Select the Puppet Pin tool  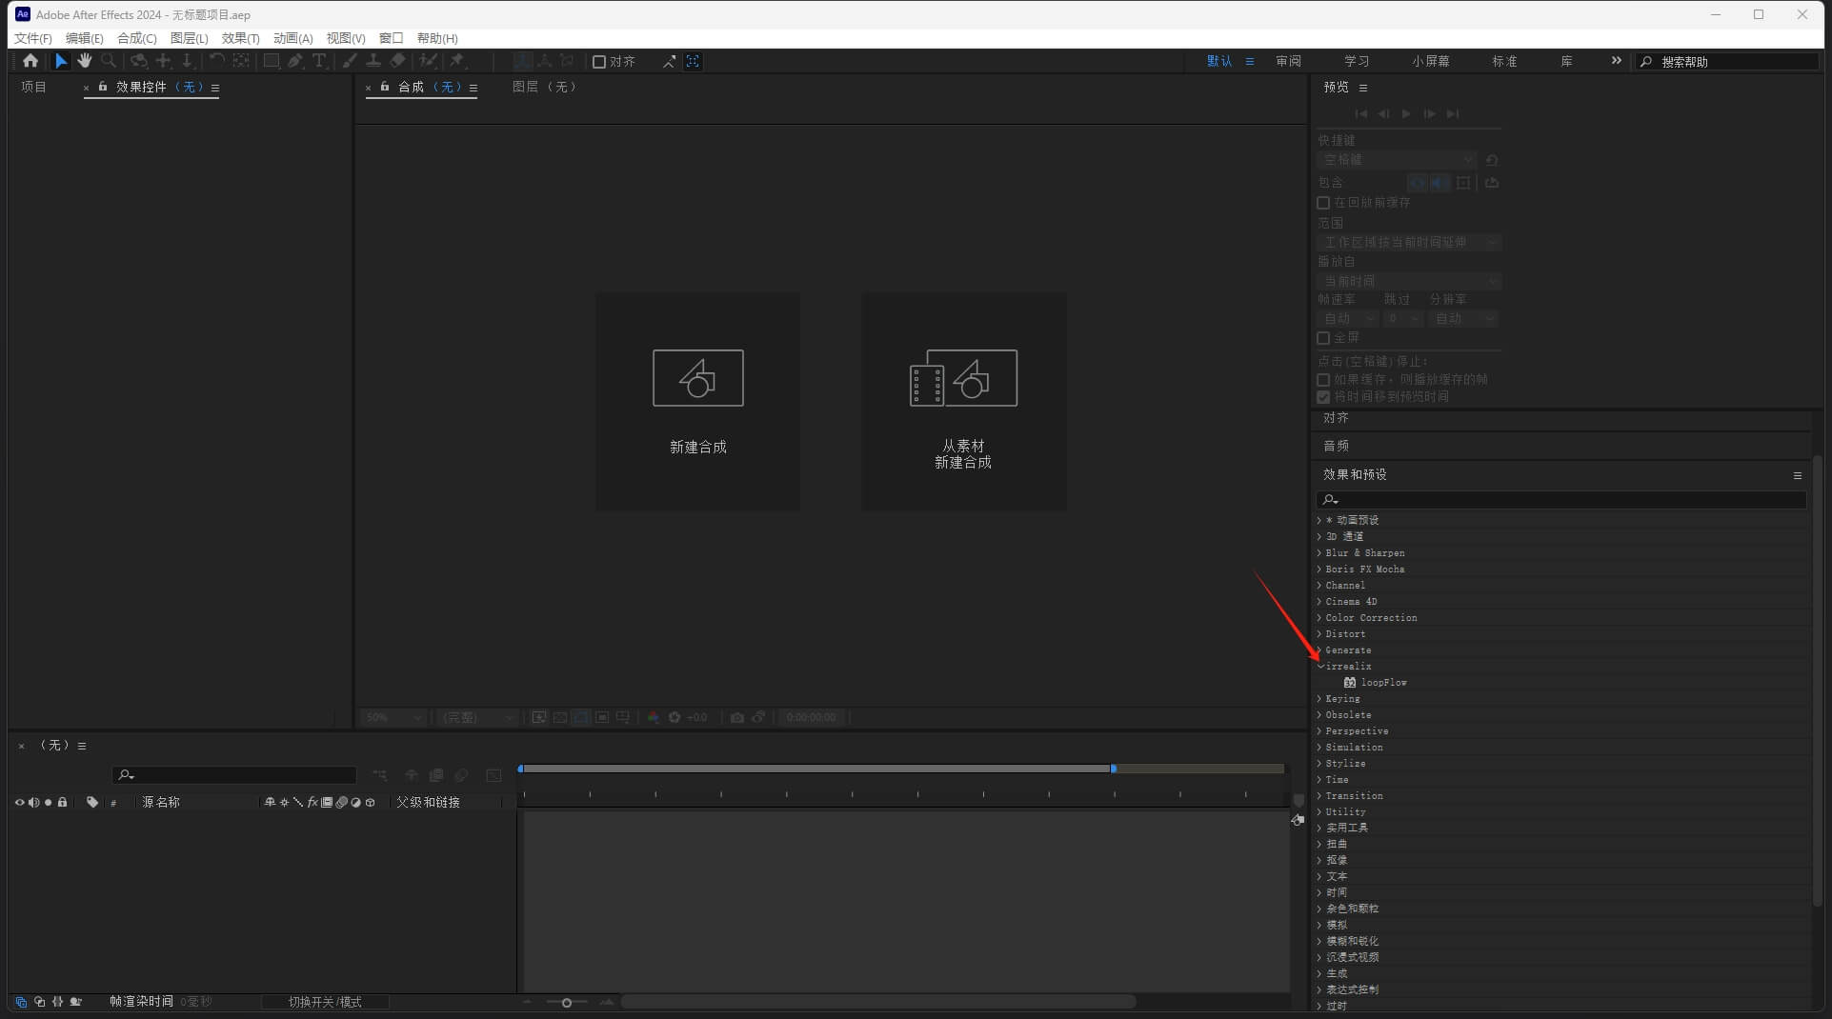(457, 61)
